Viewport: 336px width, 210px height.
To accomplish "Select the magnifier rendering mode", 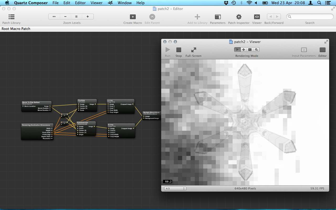I will 256,50.
